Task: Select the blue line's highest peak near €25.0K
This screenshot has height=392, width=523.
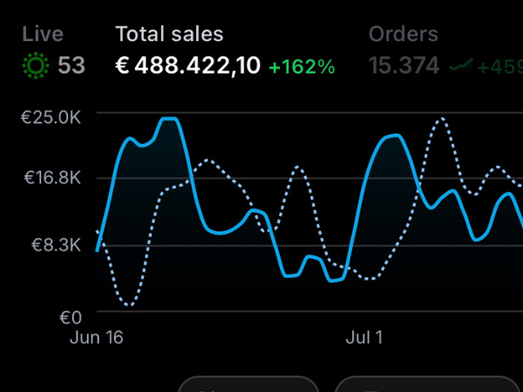Action: point(169,118)
